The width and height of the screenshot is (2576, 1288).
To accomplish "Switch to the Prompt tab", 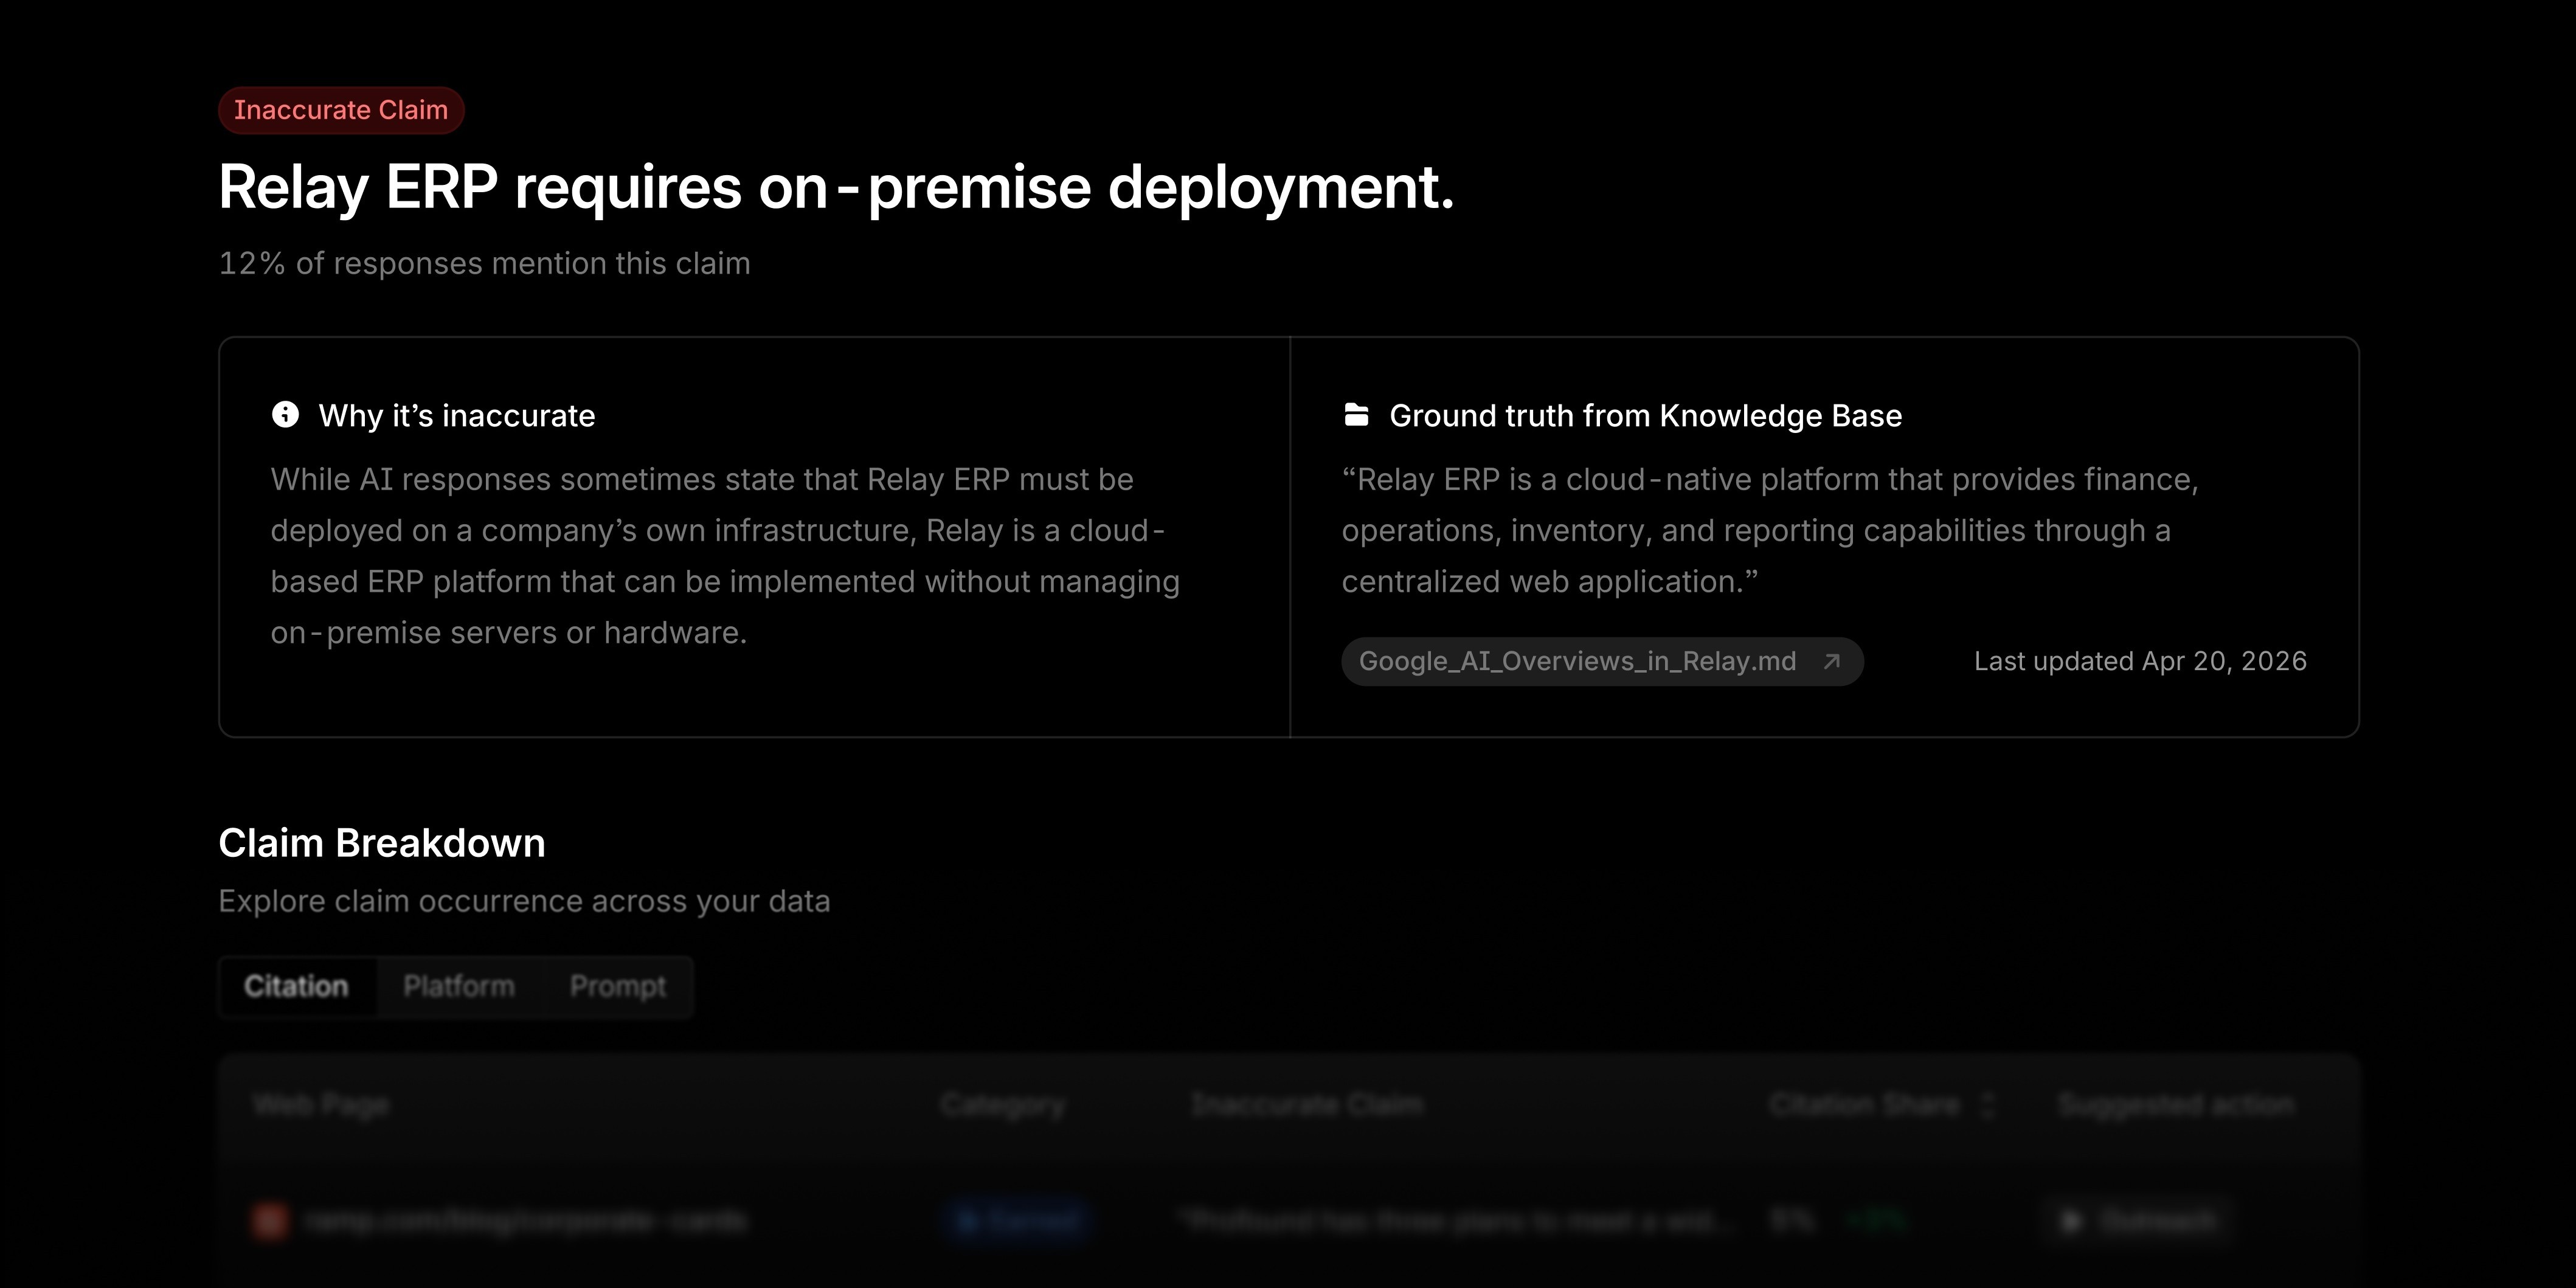I will coord(618,987).
